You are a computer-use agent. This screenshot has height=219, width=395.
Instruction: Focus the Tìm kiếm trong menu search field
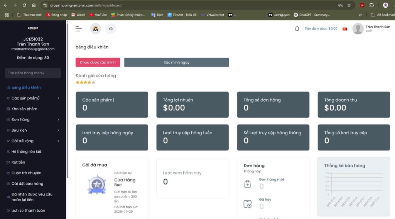pos(33,73)
